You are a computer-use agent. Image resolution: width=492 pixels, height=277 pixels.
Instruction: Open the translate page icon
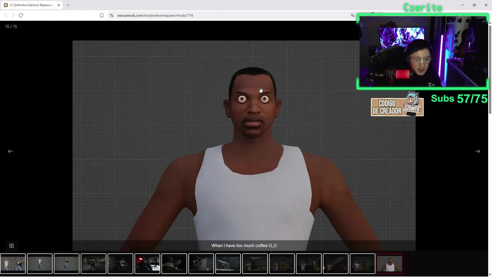click(352, 15)
